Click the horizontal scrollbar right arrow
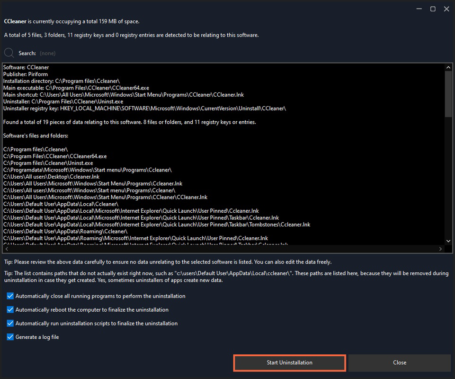The width and height of the screenshot is (455, 379). (x=440, y=249)
